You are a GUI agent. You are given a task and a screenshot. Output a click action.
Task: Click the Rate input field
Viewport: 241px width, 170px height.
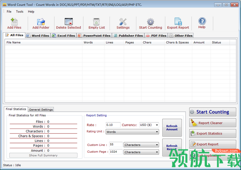(113, 125)
